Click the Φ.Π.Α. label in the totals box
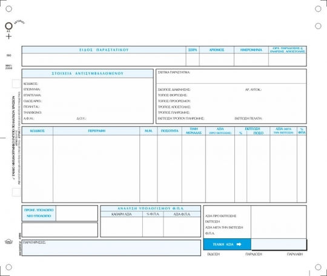Screen dimensions: 327x276 [210, 234]
